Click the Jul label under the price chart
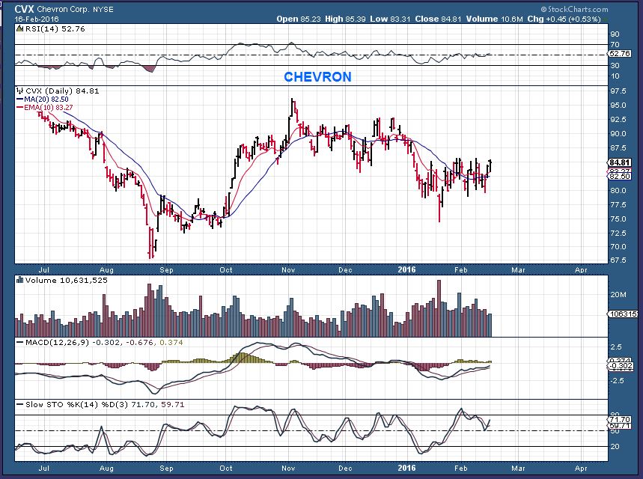Viewport: 643px width, 479px height. pos(44,269)
